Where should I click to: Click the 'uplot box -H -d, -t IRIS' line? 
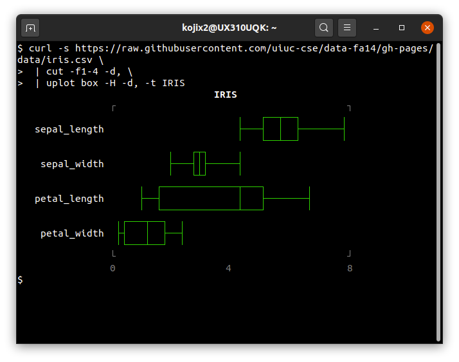(115, 83)
